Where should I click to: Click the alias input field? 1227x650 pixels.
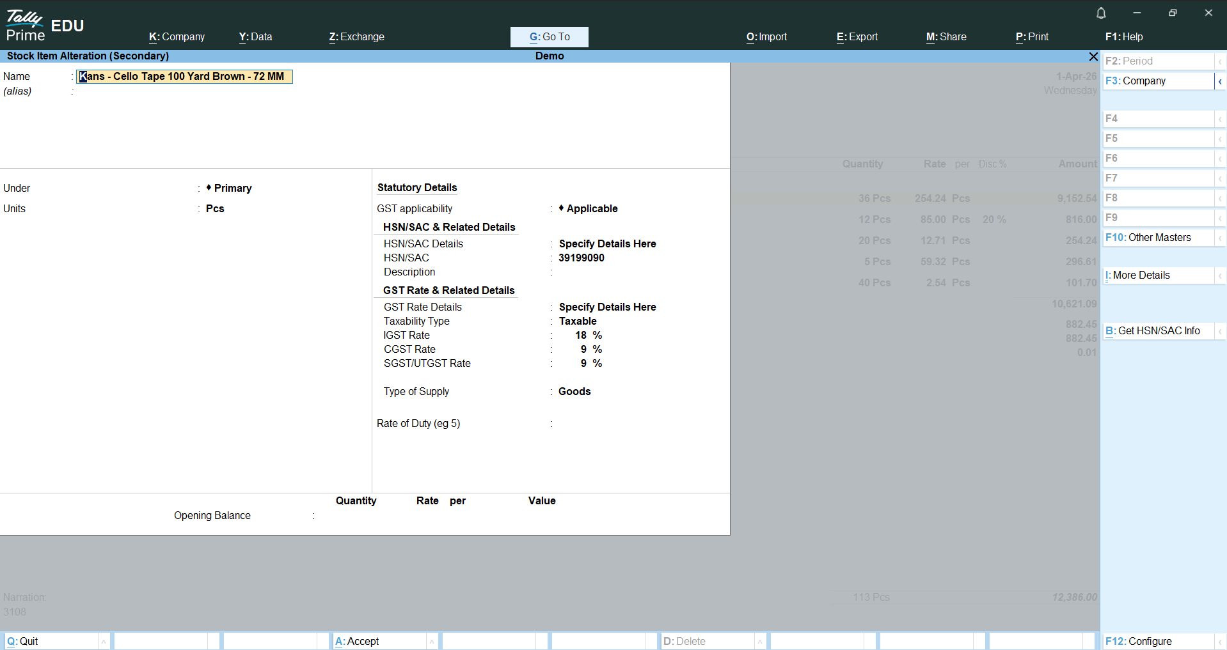point(184,91)
